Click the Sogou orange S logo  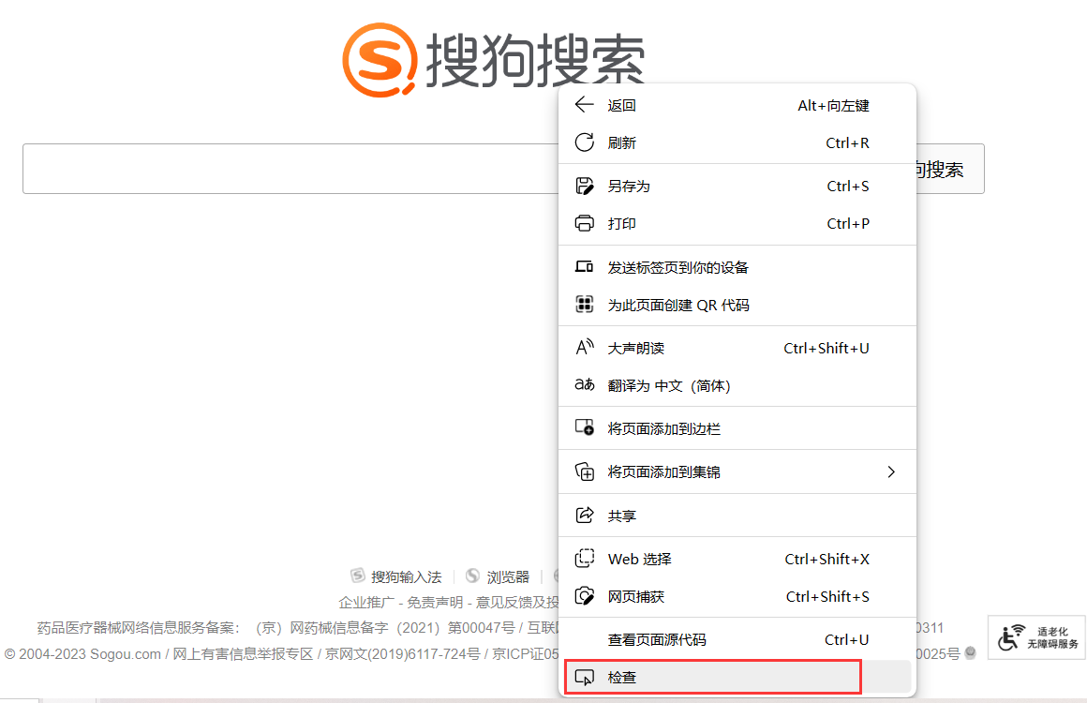click(380, 60)
